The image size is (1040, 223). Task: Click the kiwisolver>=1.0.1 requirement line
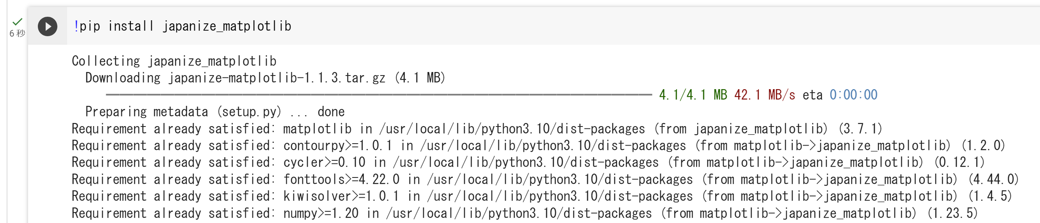click(541, 197)
